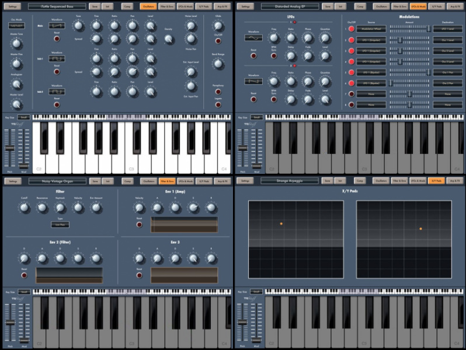
Task: Click the orange dot in the right X/Y pad
Action: 420,229
